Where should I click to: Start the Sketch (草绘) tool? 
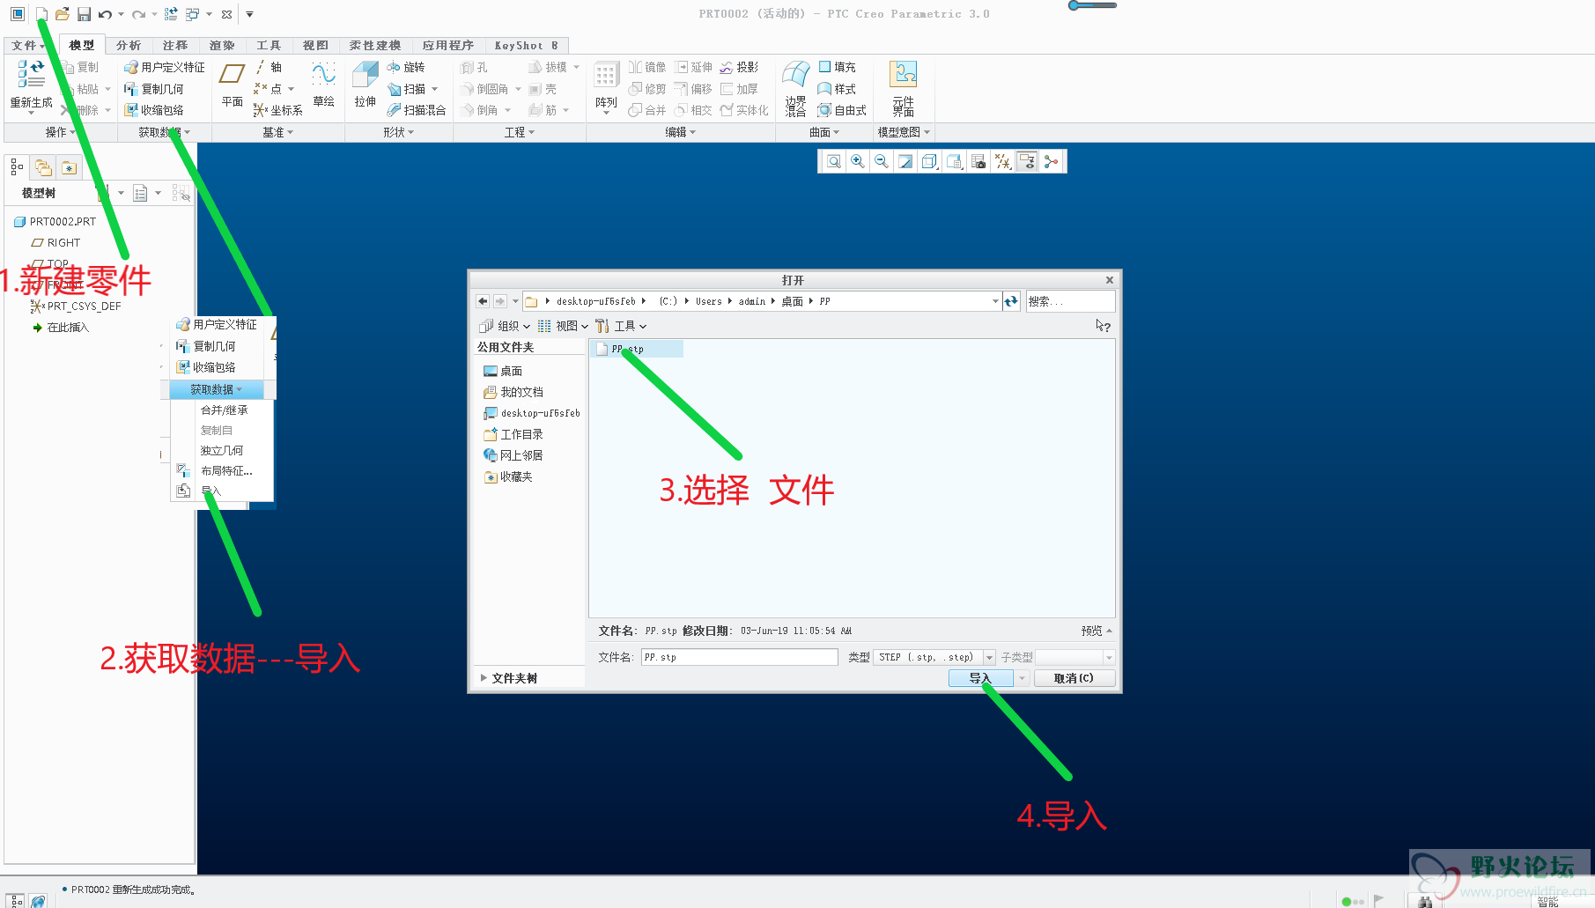(323, 86)
